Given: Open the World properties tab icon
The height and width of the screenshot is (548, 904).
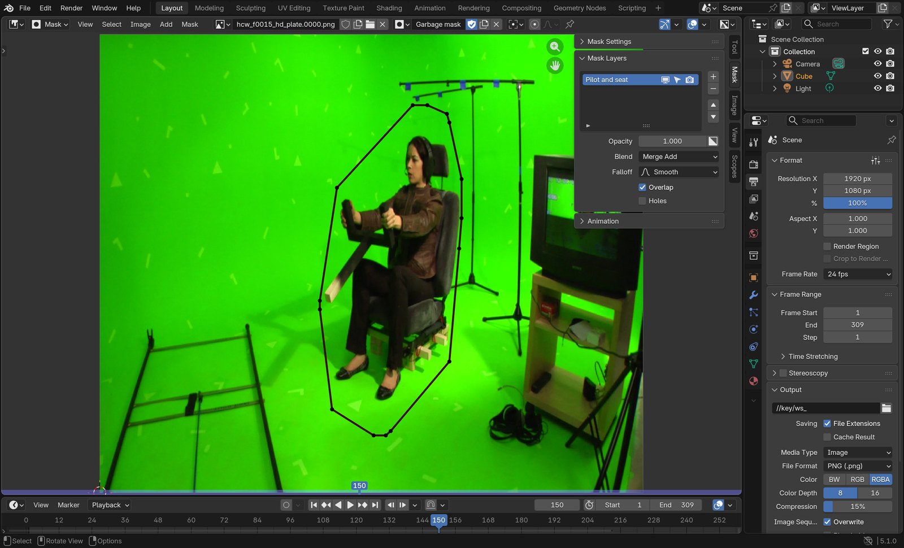Looking at the screenshot, I should coord(754,233).
